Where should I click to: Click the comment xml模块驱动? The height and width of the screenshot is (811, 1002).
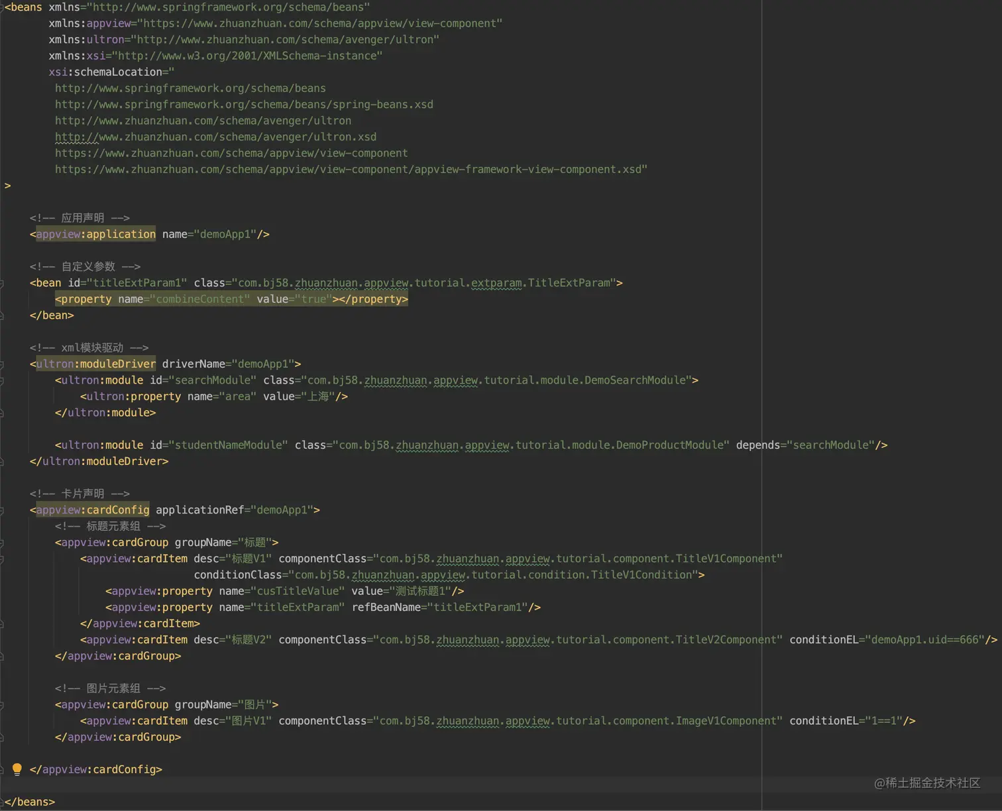(x=89, y=348)
